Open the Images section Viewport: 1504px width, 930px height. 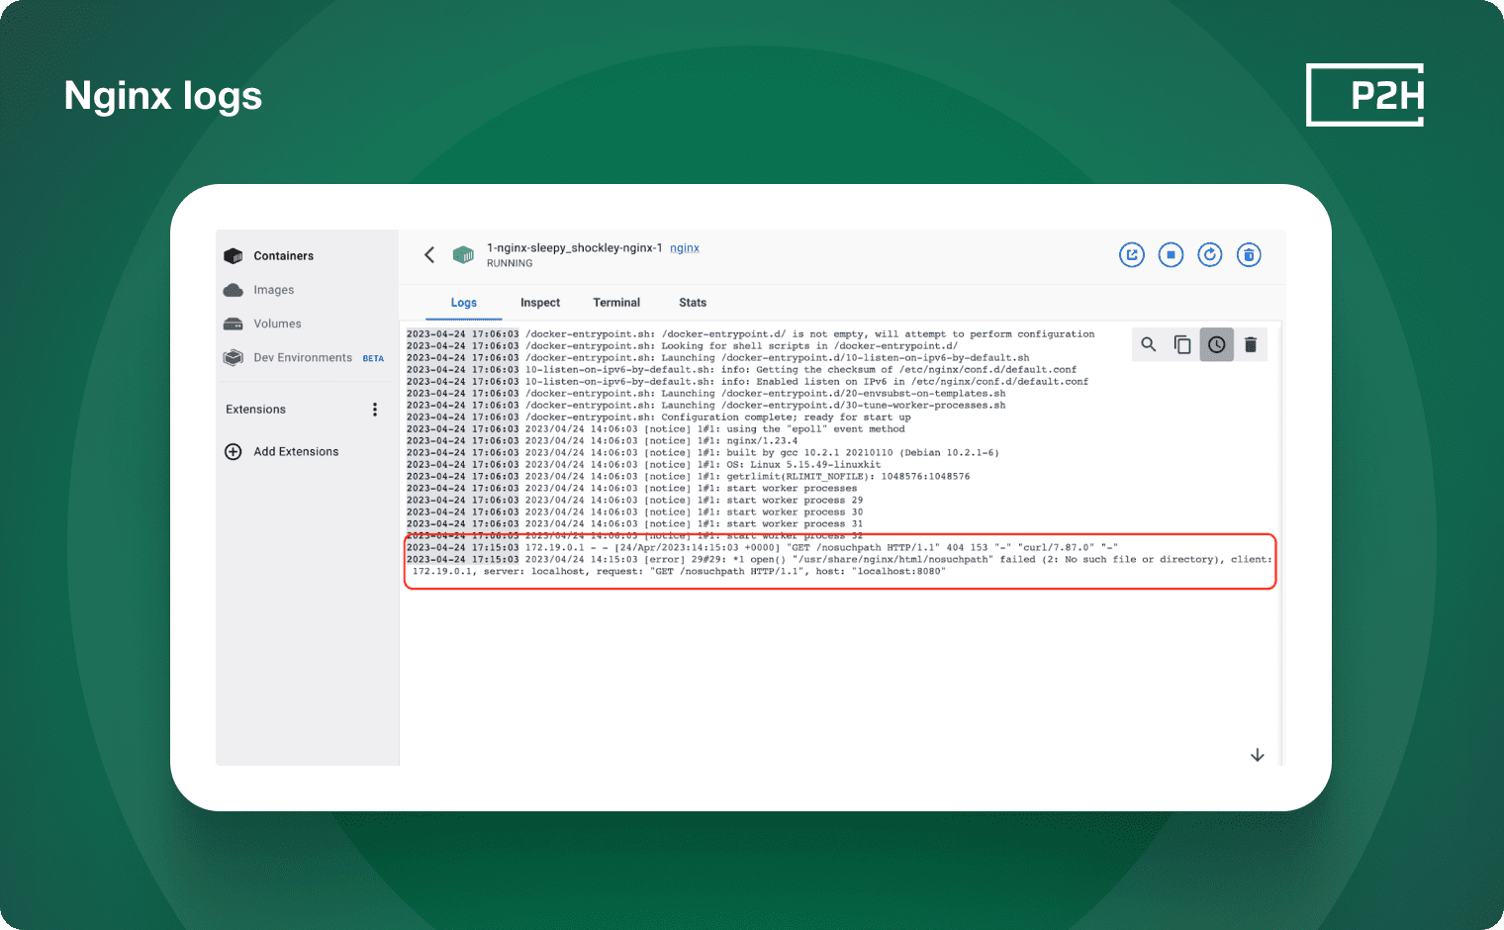click(274, 289)
